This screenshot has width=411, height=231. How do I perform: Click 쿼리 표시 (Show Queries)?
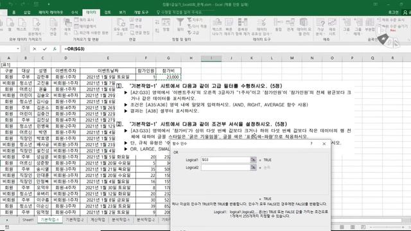[x=84, y=20]
